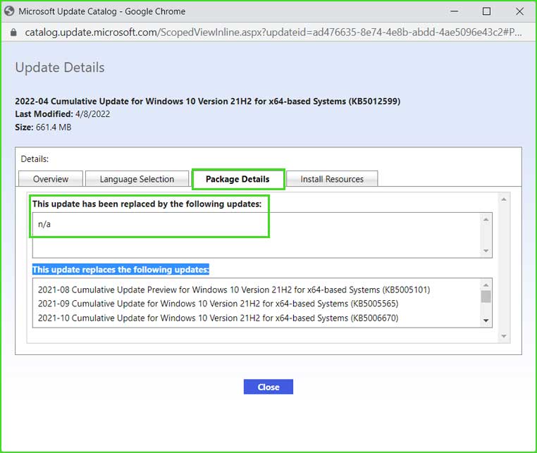Click the catalog.update.microsoft.com address bar URL

pos(273,32)
